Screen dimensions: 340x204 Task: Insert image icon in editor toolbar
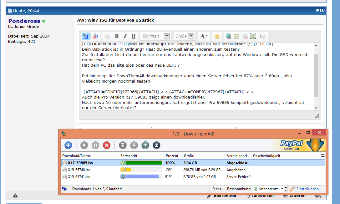pos(253,36)
